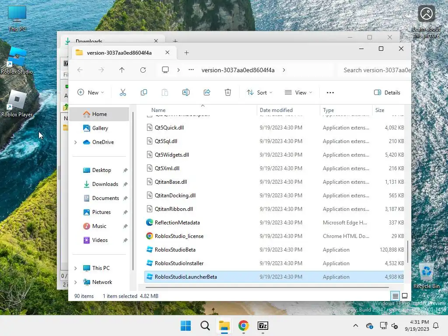This screenshot has height=336, width=448.
Task: Open the New dropdown menu
Action: [91, 92]
